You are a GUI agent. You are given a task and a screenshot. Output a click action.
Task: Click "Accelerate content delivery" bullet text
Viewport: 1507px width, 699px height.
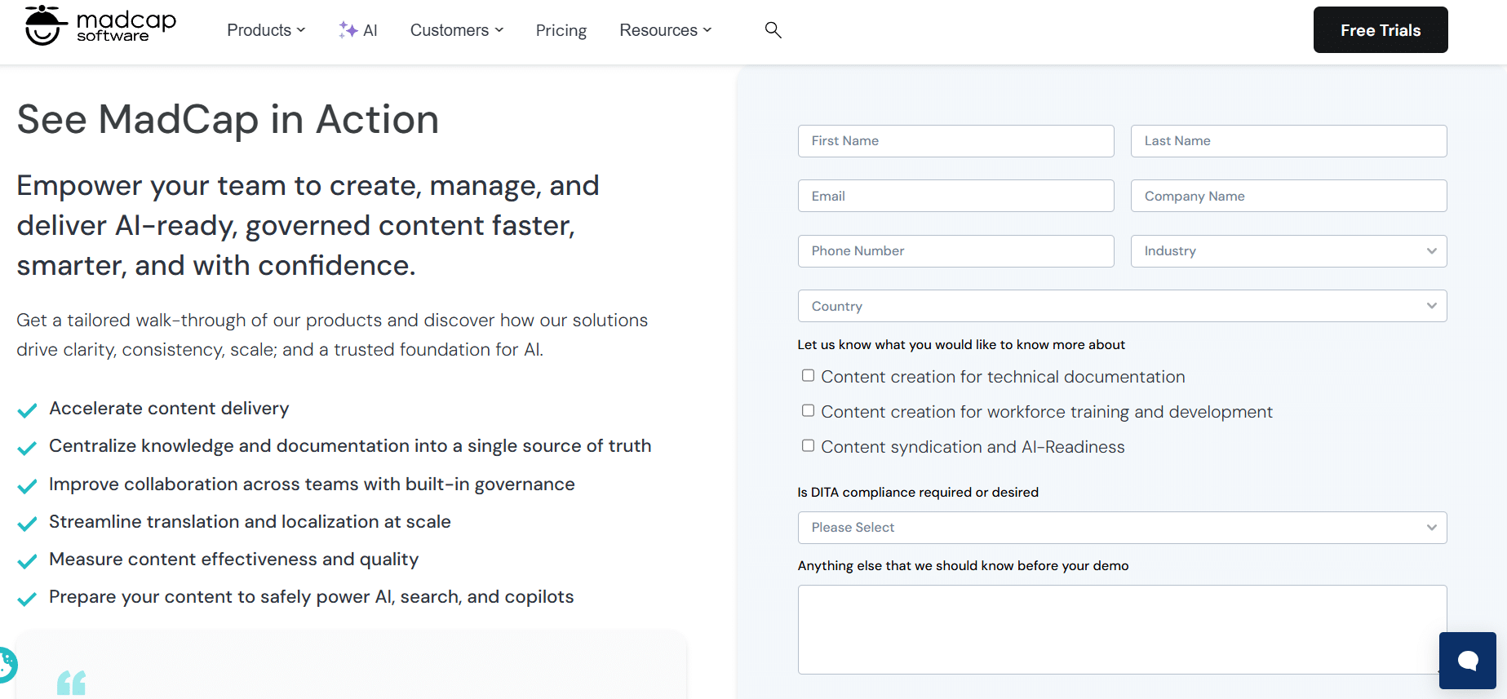click(x=169, y=409)
